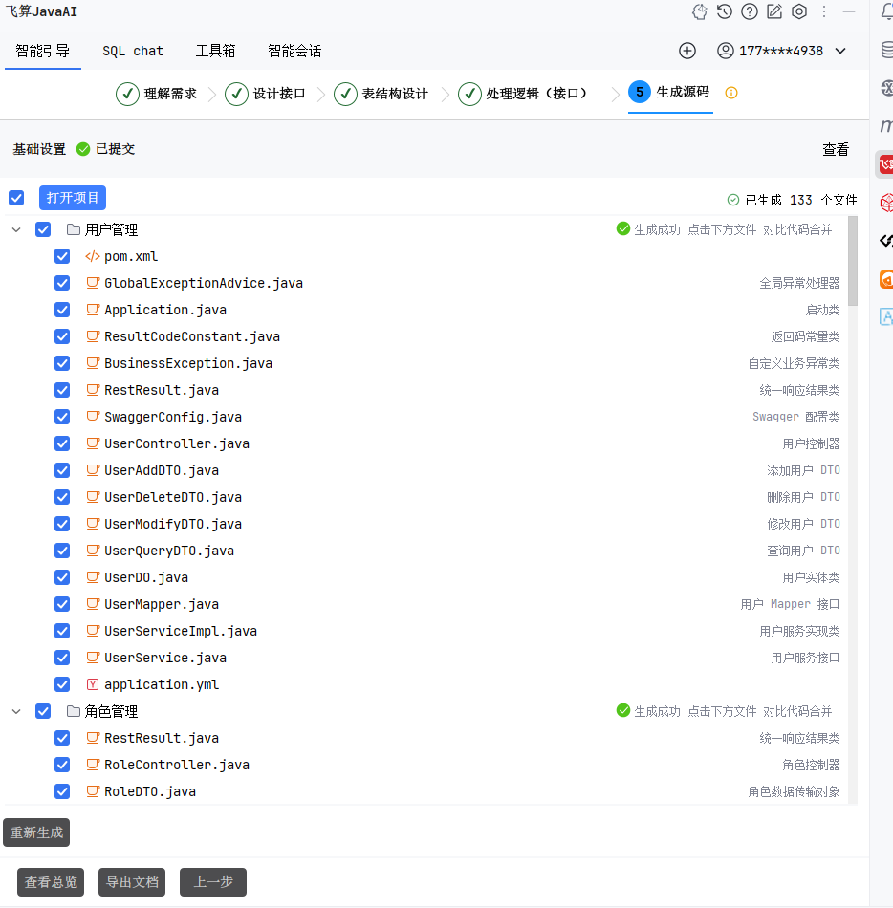Open UserServiceImpl.java file
This screenshot has height=908, width=893.
[181, 631]
